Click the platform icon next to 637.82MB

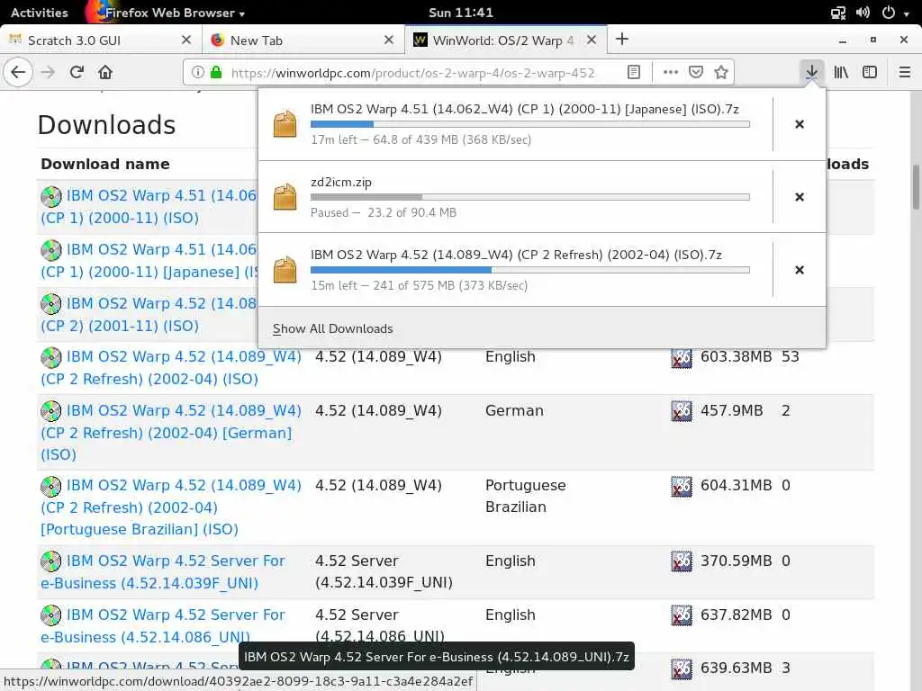[682, 615]
